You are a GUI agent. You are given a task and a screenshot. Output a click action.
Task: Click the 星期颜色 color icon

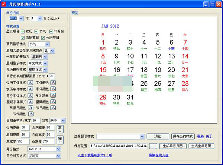click(53, 102)
